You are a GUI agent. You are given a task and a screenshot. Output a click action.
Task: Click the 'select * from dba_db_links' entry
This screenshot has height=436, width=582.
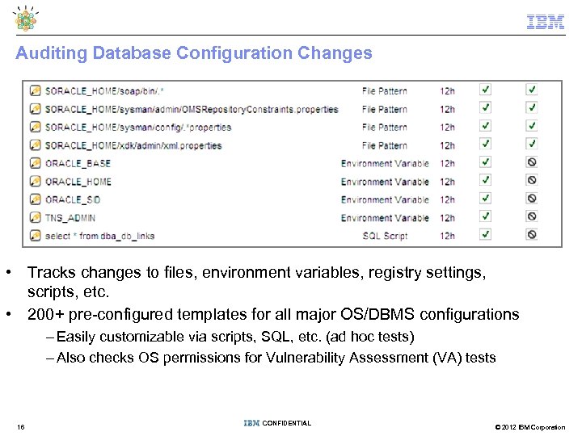[x=100, y=236]
